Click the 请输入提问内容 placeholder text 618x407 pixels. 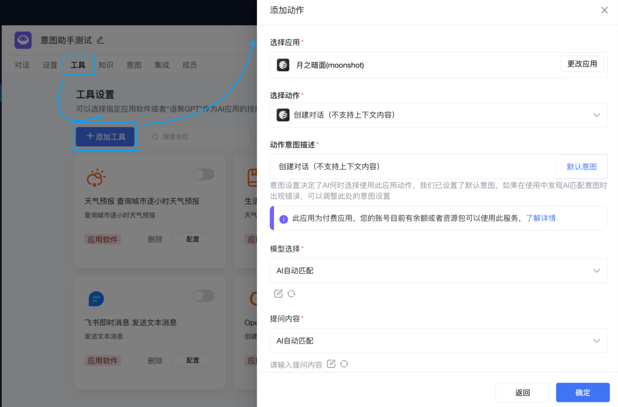[296, 365]
